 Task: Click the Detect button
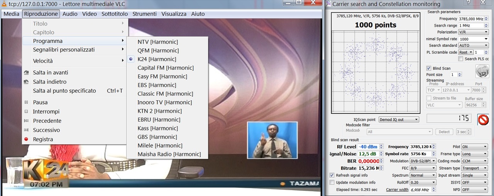coord(444,132)
